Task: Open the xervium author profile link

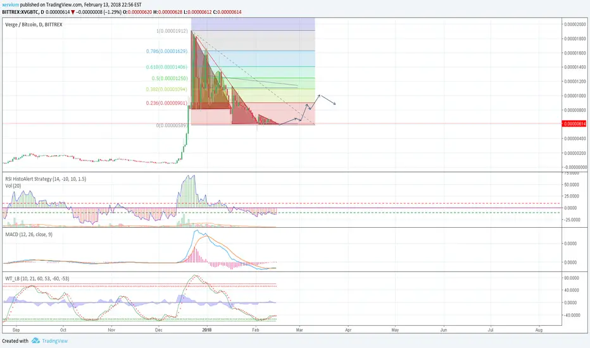Action: click(x=11, y=5)
